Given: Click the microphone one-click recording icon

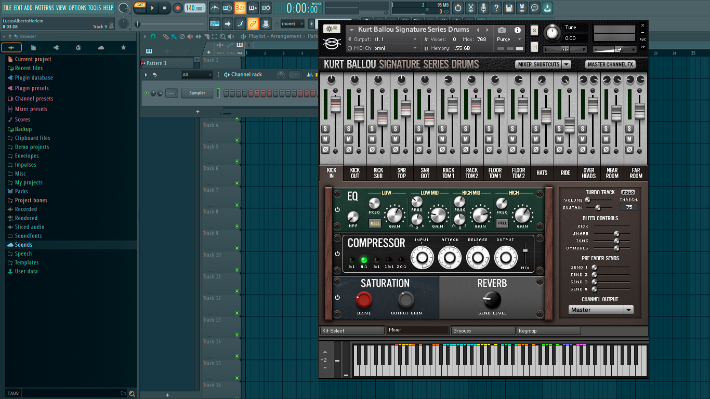Looking at the screenshot, I should coord(483,8).
